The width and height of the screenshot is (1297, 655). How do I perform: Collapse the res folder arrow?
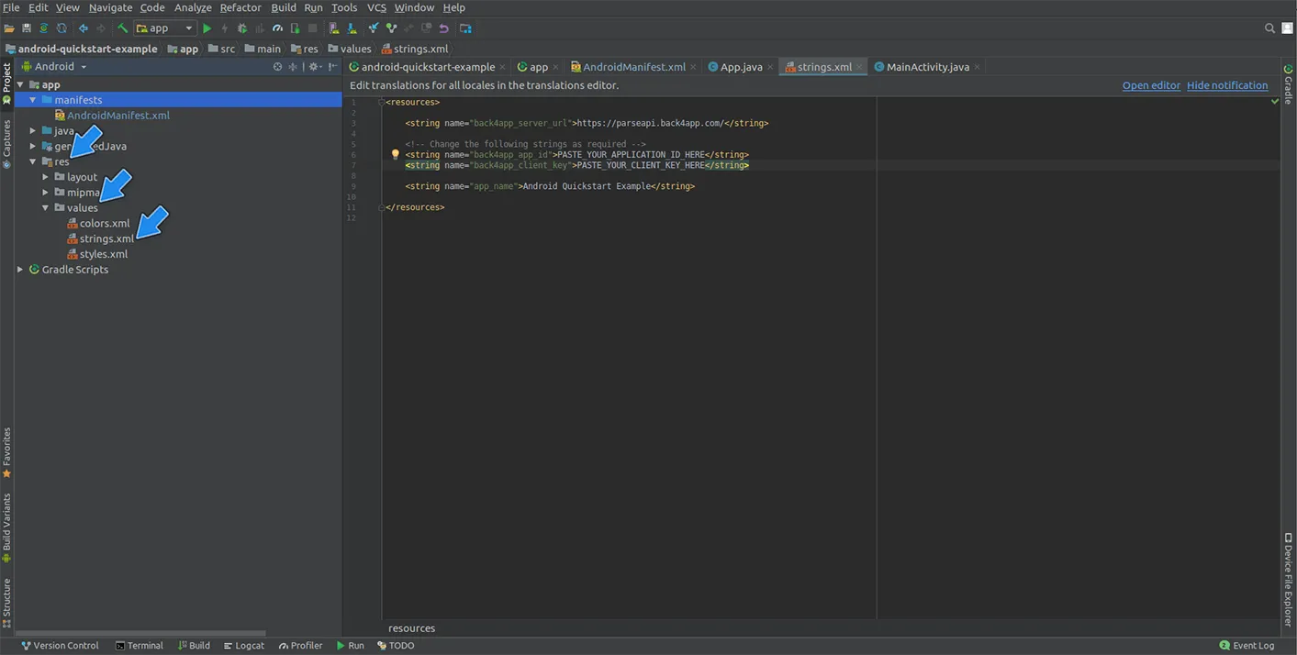point(33,161)
